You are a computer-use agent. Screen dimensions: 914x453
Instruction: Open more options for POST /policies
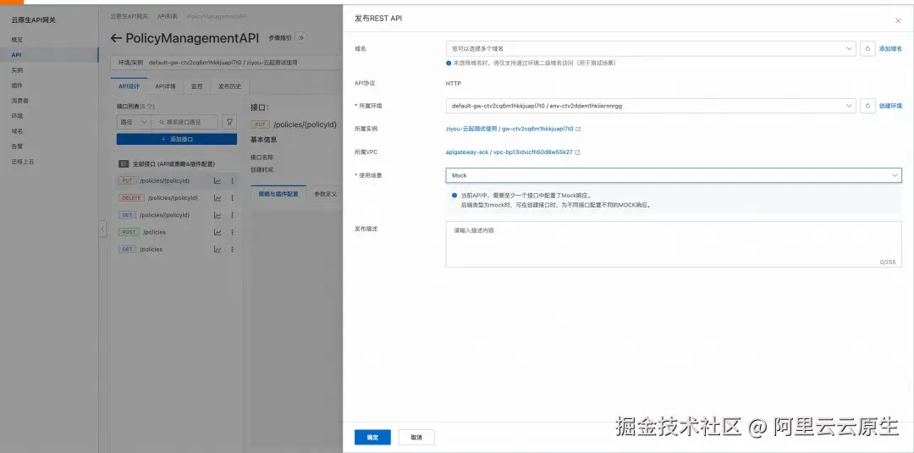point(232,232)
